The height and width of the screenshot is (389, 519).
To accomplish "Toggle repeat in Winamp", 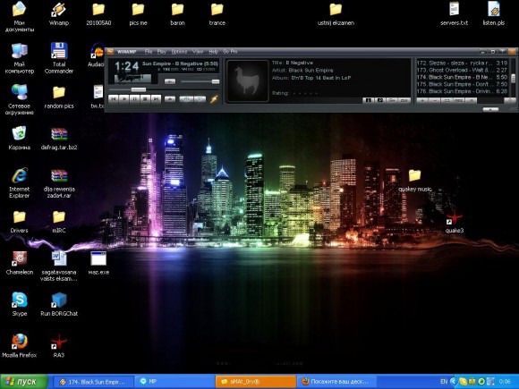I will (200, 99).
